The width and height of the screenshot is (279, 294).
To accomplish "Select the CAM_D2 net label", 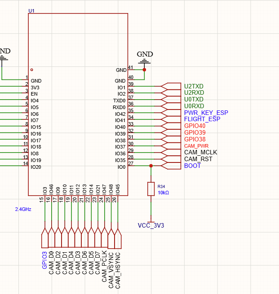I will tap(58, 263).
